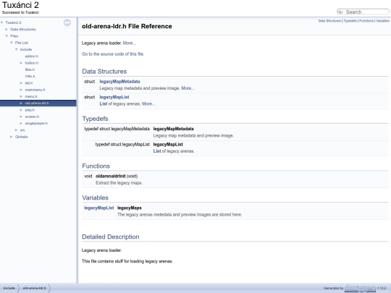
Task: Select button.h in the tree
Action: click(32, 63)
